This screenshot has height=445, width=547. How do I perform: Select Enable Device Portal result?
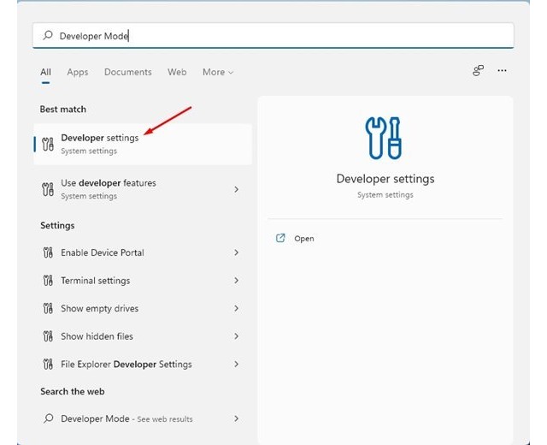(143, 252)
